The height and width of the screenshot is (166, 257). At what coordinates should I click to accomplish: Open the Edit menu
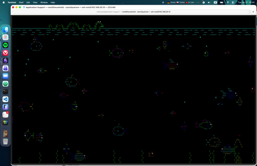(28, 3)
